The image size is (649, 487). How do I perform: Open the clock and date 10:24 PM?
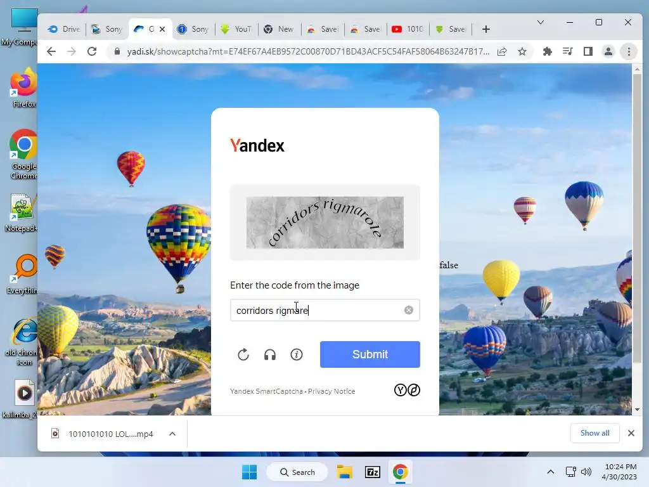click(620, 472)
